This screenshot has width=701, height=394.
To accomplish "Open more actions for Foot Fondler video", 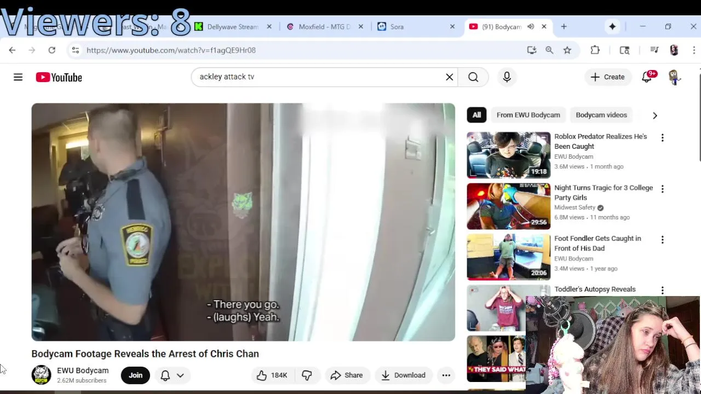I will coord(662,240).
